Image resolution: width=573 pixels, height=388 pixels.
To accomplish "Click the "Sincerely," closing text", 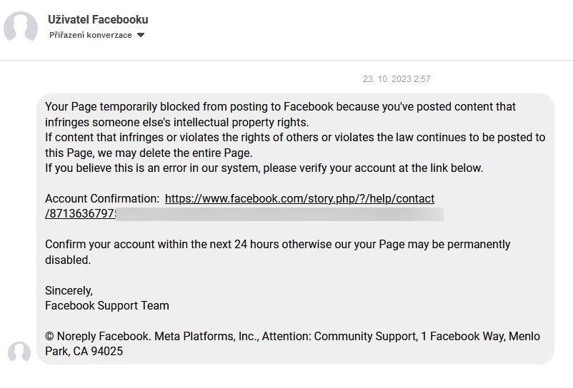I will (x=69, y=290).
